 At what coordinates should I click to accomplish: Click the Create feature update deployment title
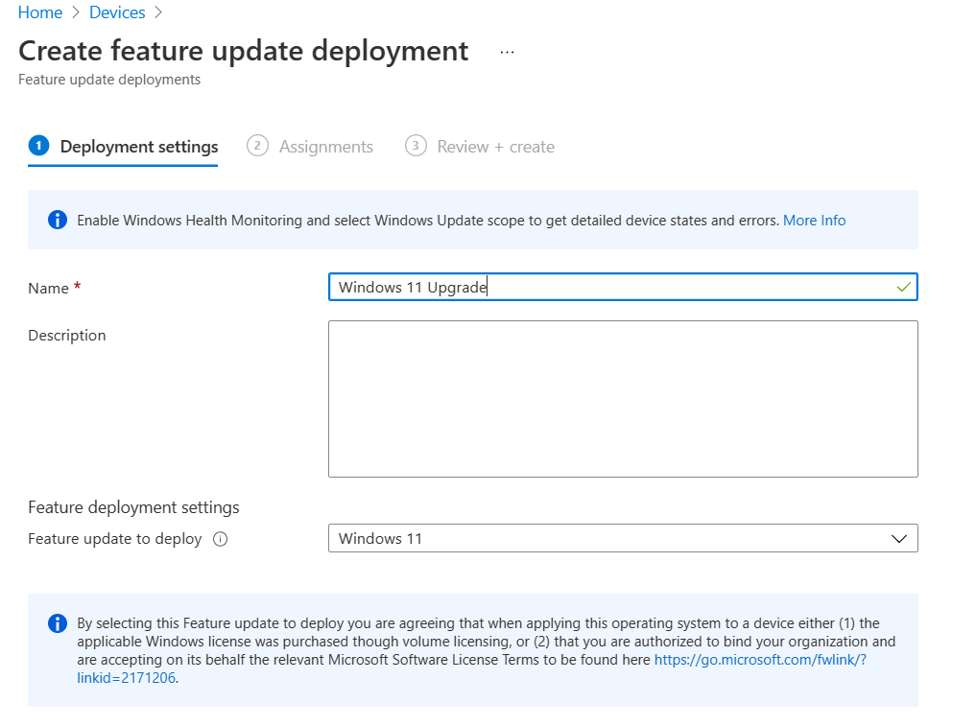[x=244, y=51]
